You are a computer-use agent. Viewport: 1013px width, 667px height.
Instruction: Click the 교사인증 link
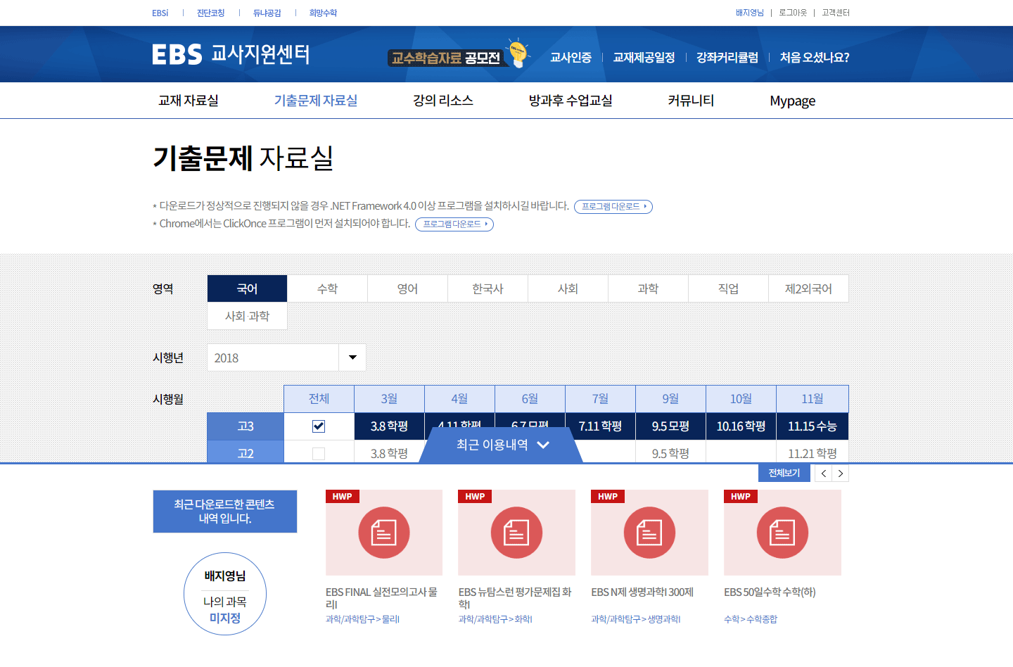click(x=571, y=58)
